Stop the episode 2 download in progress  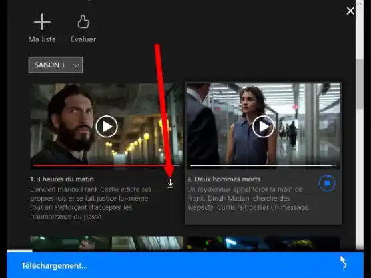tap(327, 183)
